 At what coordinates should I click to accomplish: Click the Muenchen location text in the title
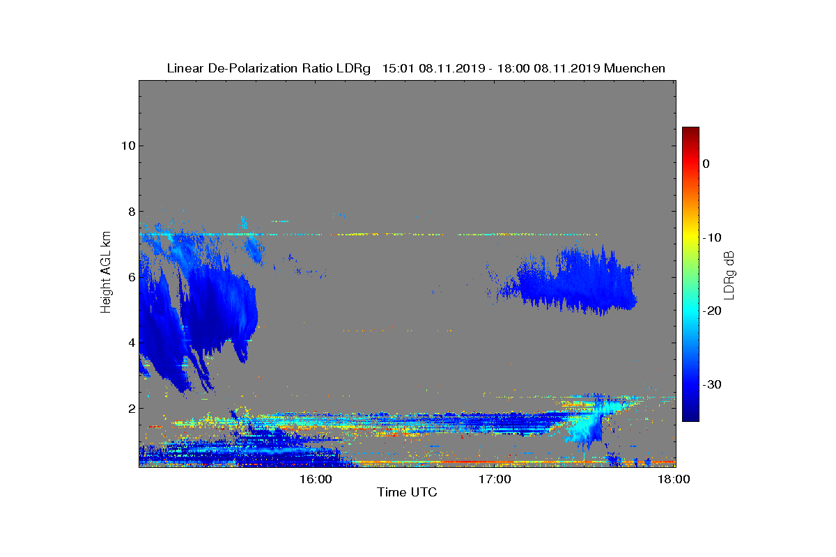pos(635,68)
